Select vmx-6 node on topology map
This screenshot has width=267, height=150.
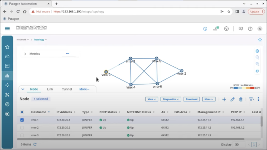(157, 84)
